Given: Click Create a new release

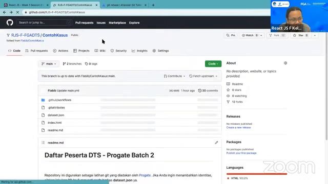Looking at the screenshot, I should [238, 127].
